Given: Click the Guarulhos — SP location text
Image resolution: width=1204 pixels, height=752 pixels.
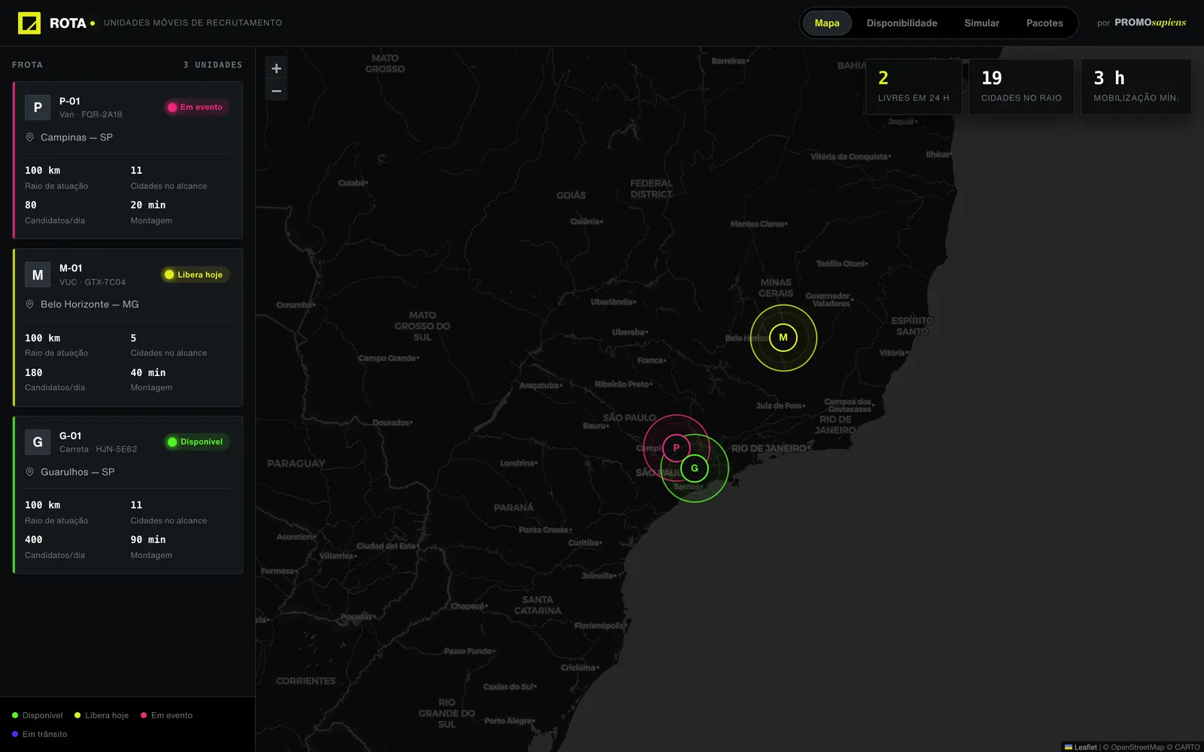Looking at the screenshot, I should pyautogui.click(x=78, y=472).
